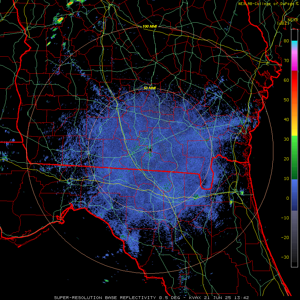
Task: Click "SUPER-RESOLUTION BASE REFLECTIVITY" in the caption
Action: tap(105, 298)
